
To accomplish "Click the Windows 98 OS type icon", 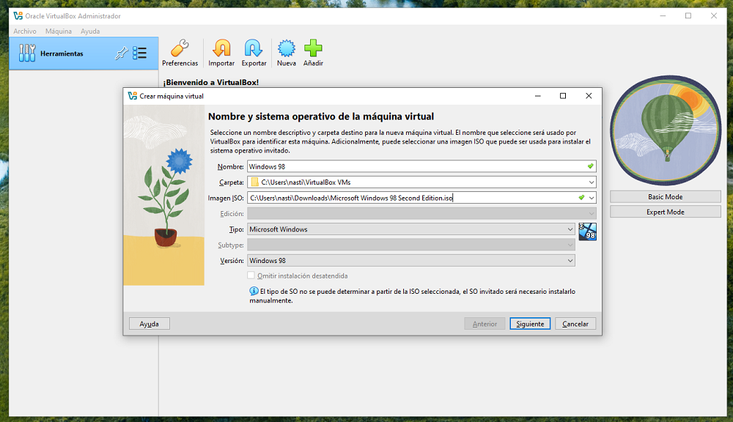I will coord(586,230).
